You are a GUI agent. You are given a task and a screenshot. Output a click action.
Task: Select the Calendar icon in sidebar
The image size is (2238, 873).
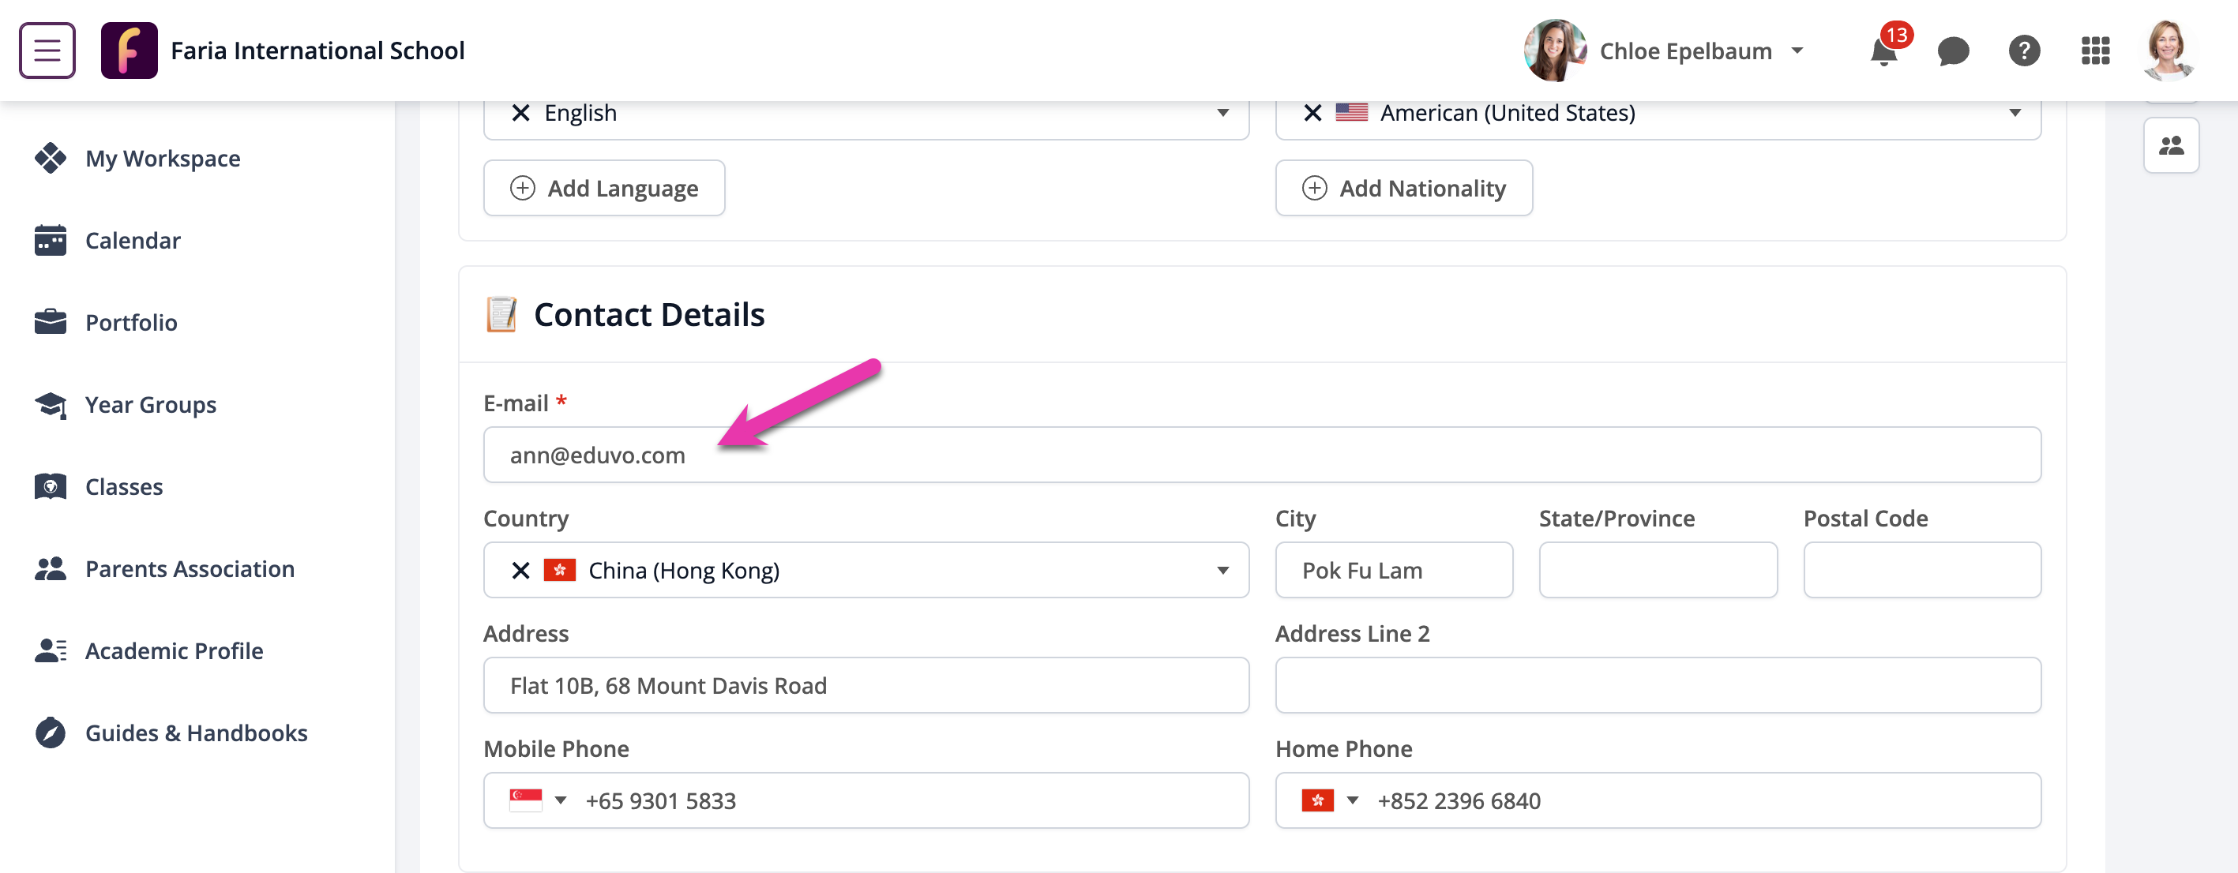pyautogui.click(x=50, y=240)
